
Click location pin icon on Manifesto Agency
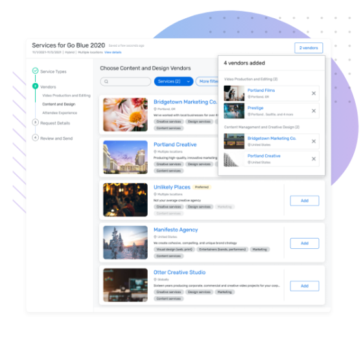pos(155,237)
